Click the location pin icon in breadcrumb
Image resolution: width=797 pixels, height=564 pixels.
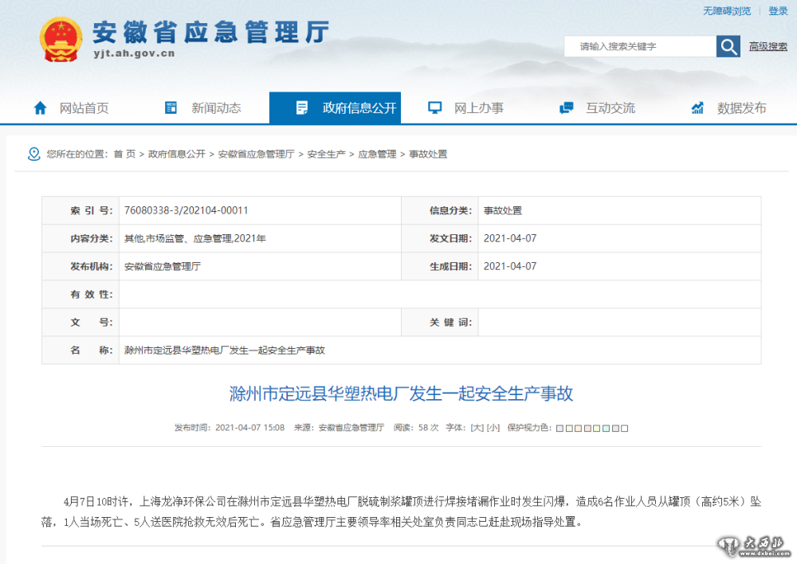pyautogui.click(x=33, y=154)
